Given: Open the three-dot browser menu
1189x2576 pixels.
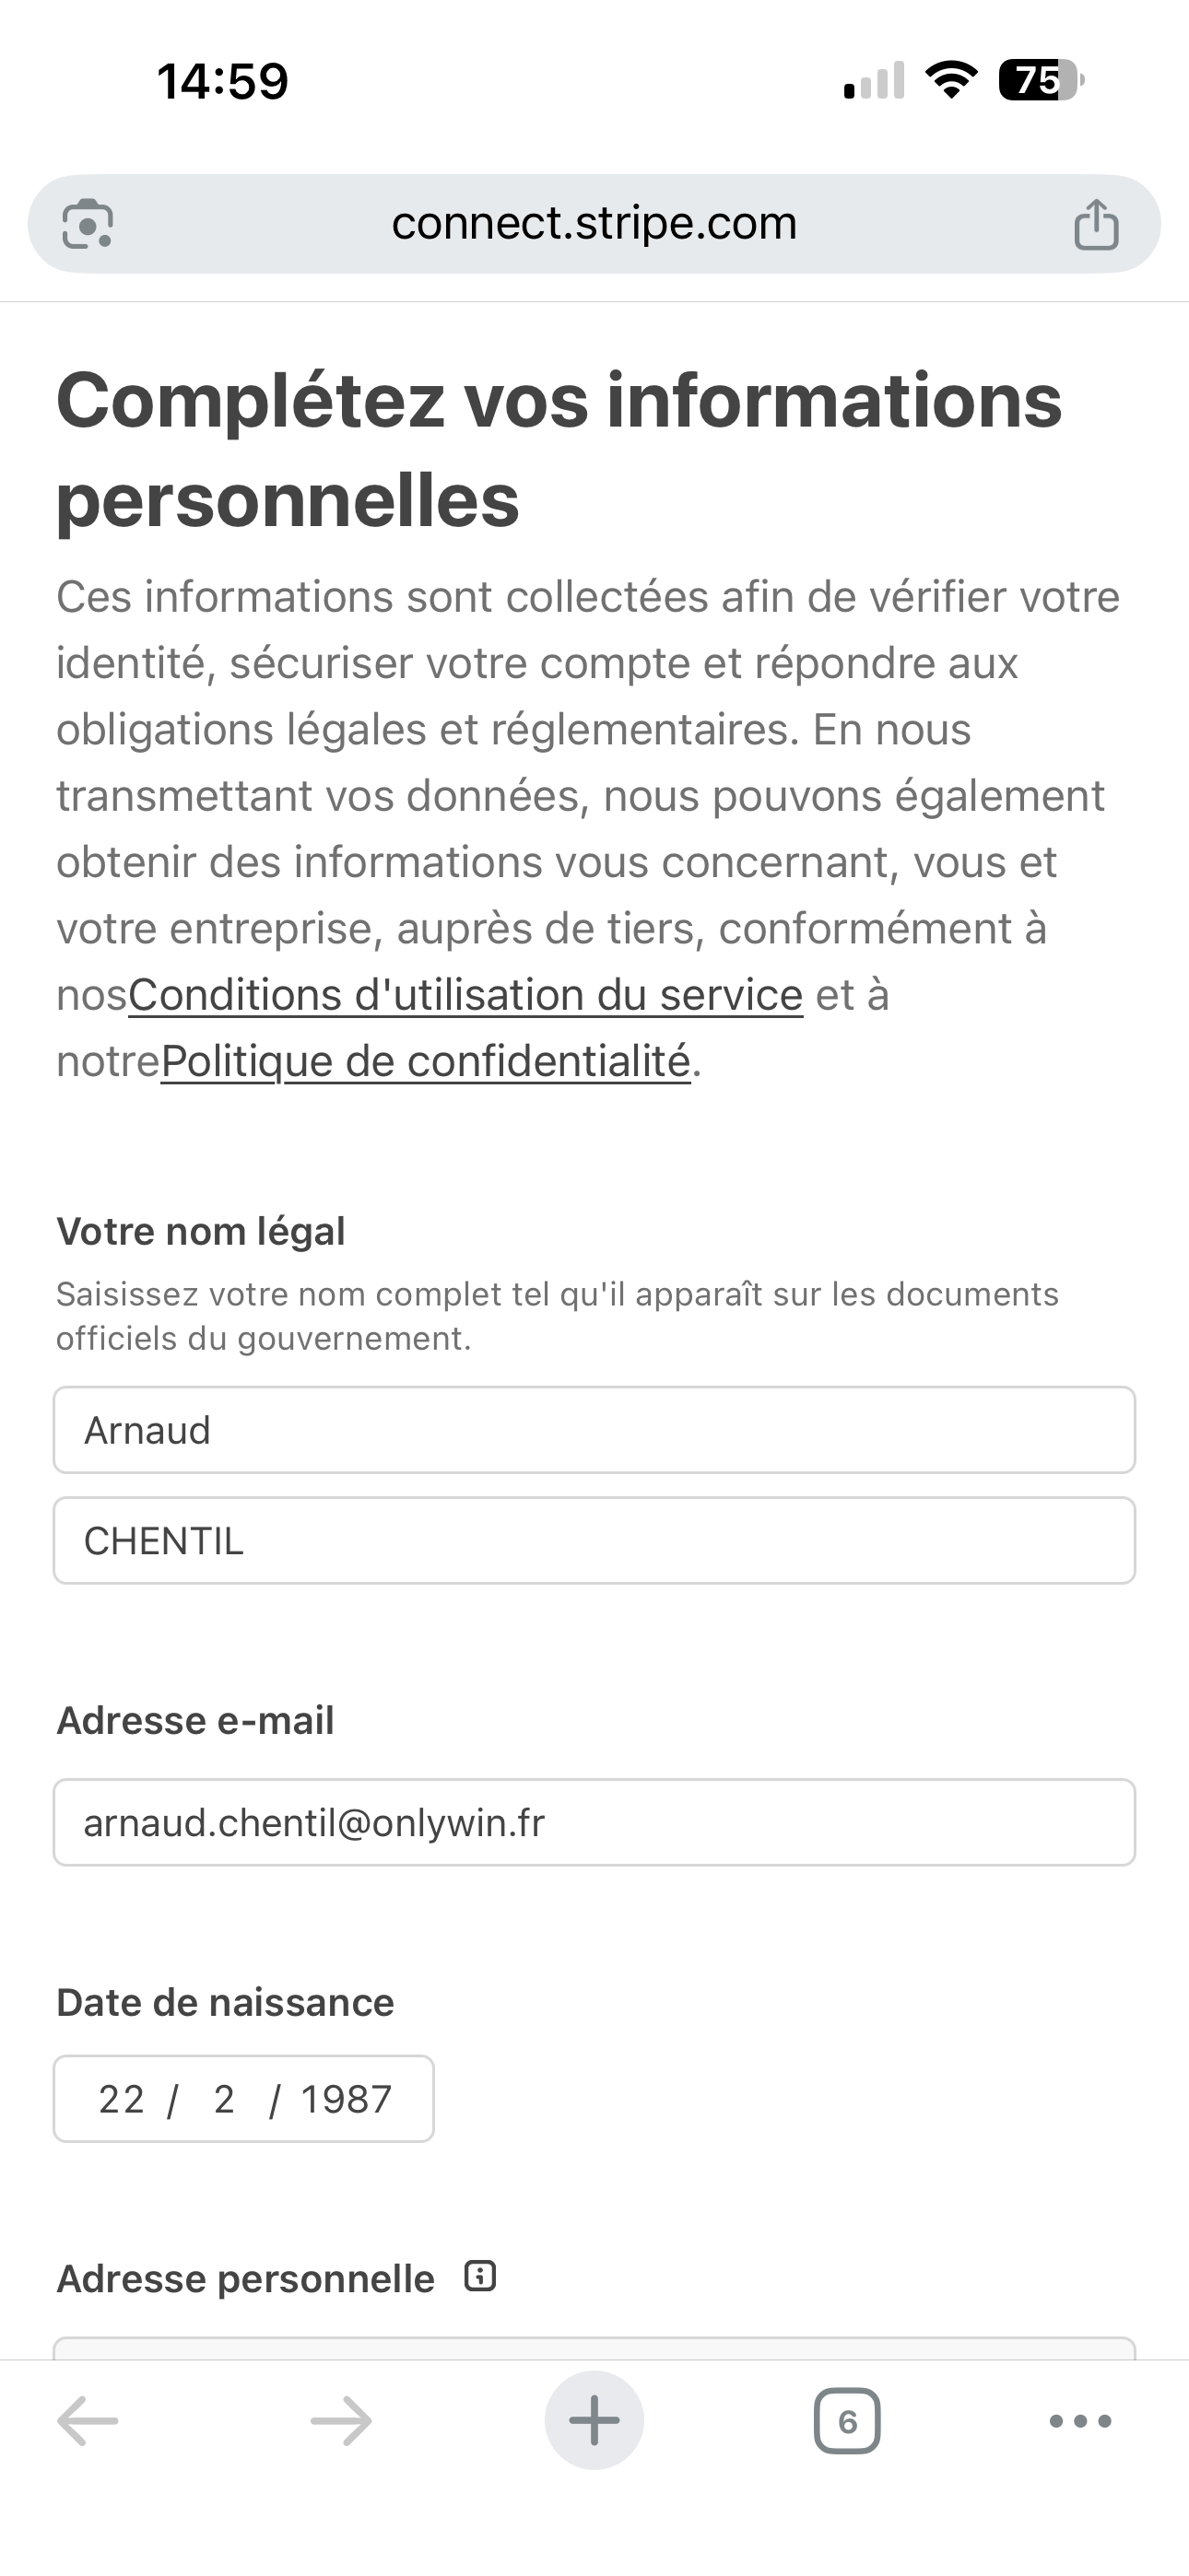Looking at the screenshot, I should (1080, 2421).
